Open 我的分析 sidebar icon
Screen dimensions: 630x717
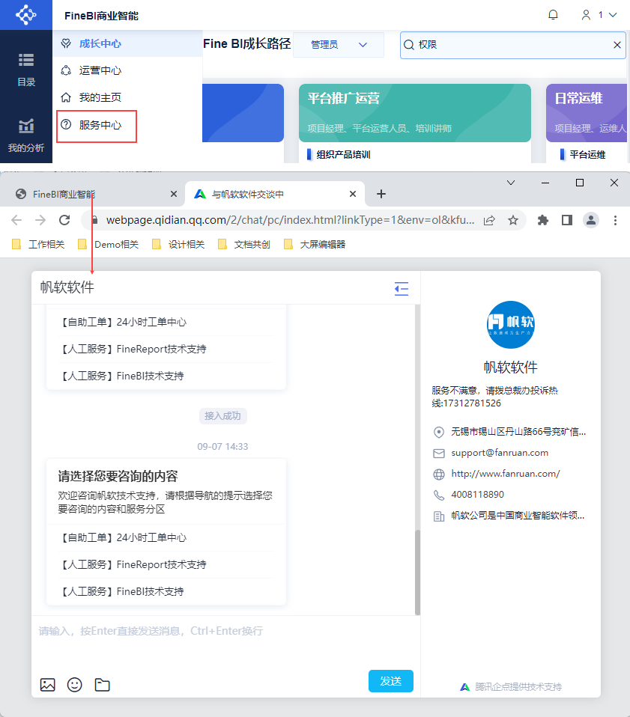pyautogui.click(x=26, y=135)
